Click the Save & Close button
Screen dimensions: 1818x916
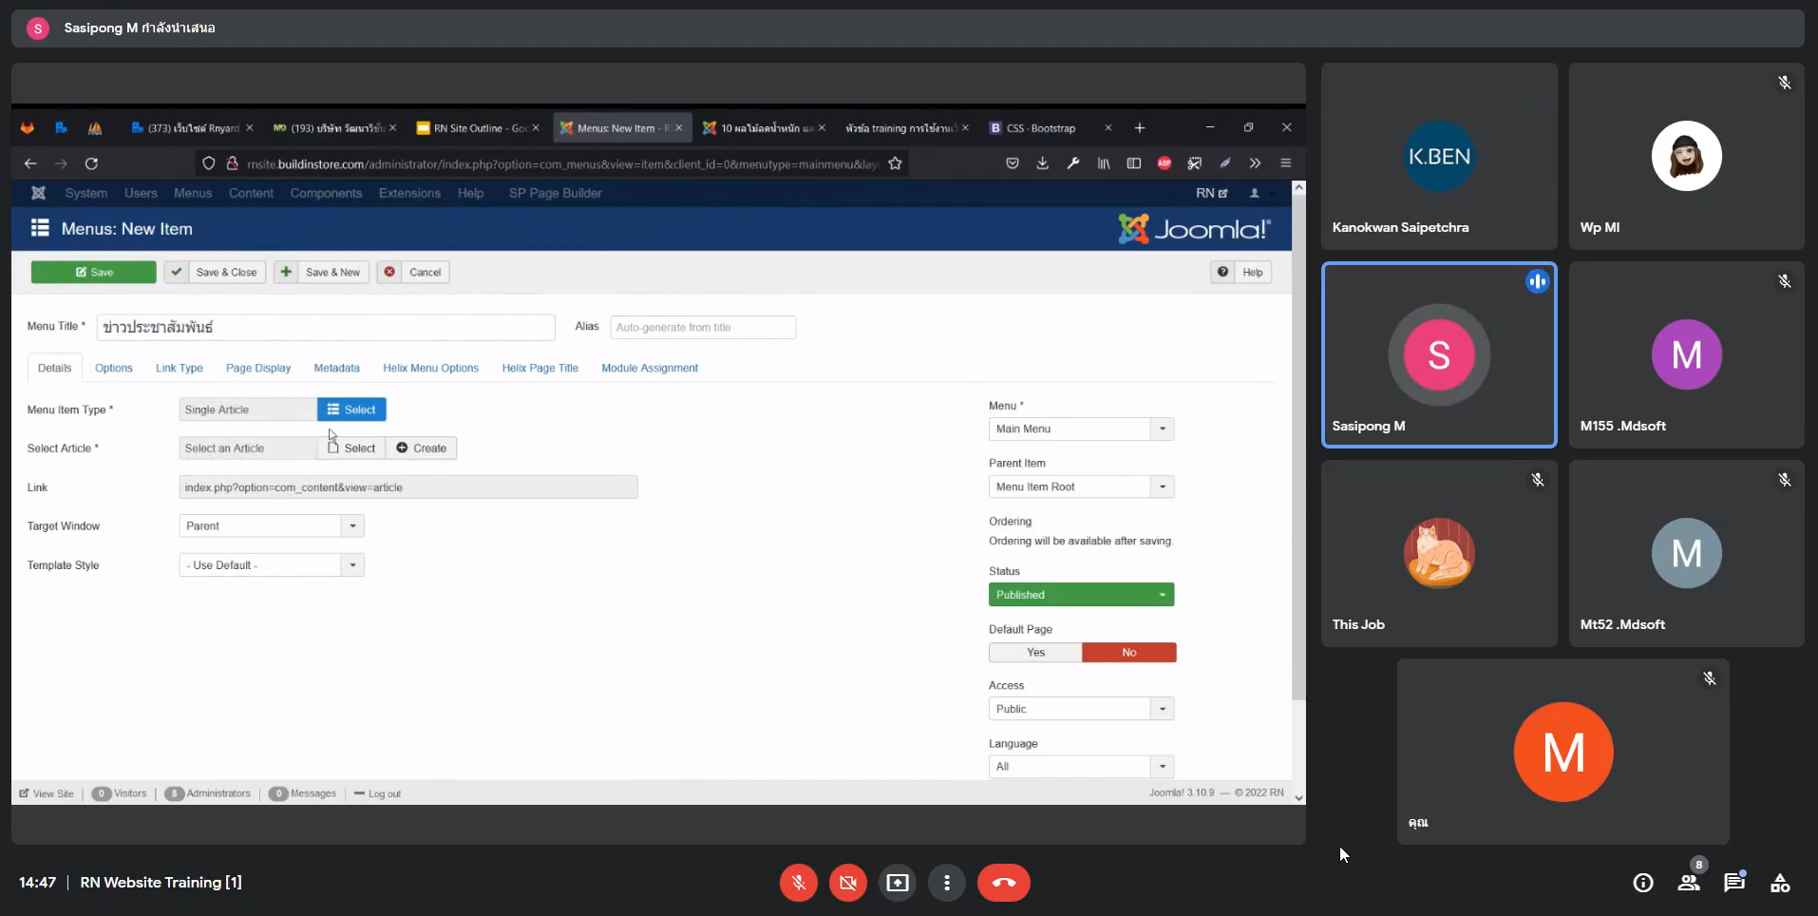[216, 273]
